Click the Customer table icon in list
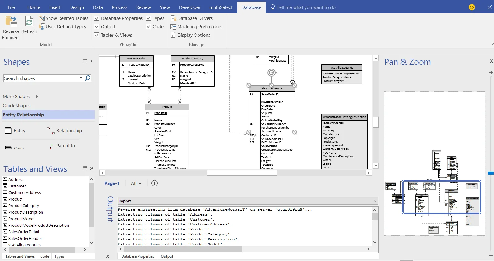 pyautogui.click(x=5, y=186)
